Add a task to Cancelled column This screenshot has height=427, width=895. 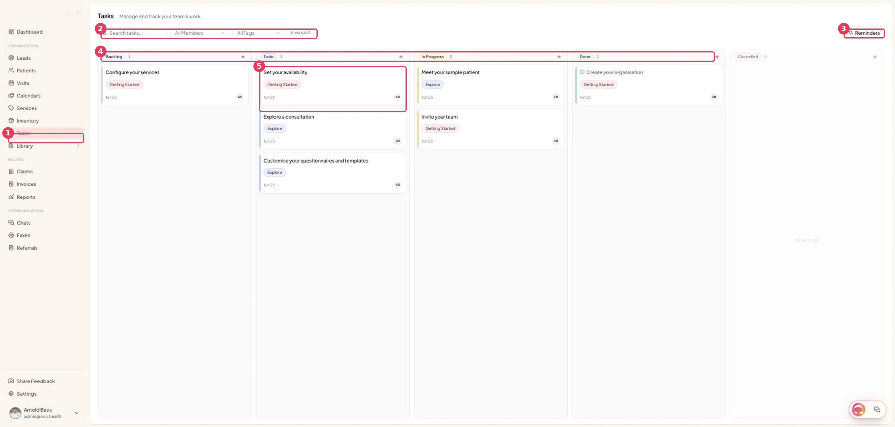tap(875, 57)
